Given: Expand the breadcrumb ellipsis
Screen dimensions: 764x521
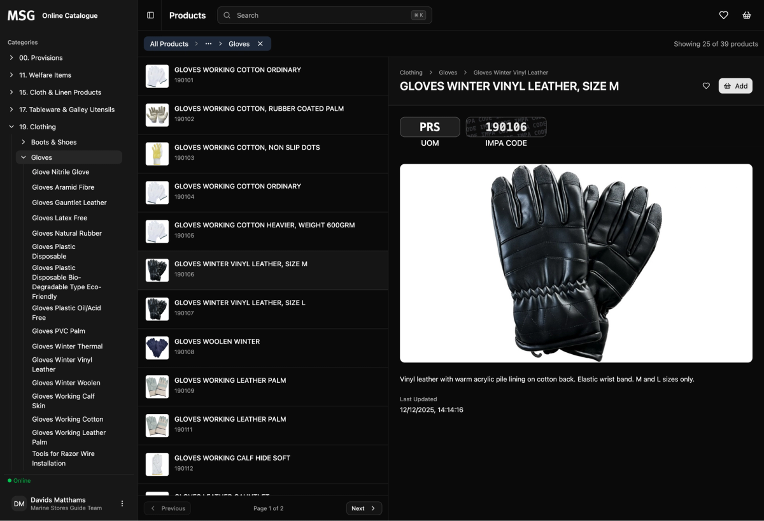Looking at the screenshot, I should pos(208,44).
